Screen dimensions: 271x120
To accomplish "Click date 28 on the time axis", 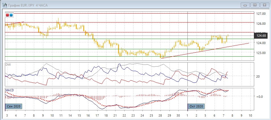I will point(160,115).
